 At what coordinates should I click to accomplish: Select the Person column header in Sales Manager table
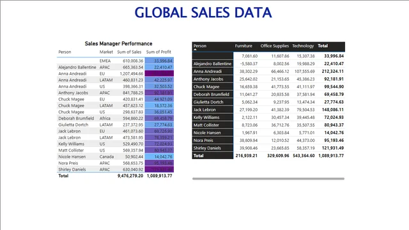65,52
